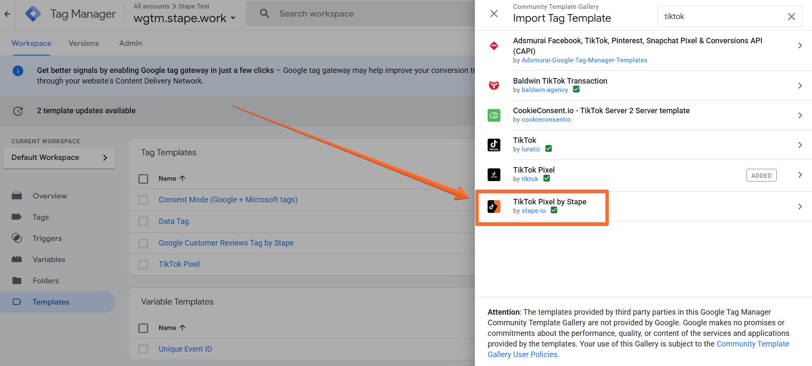Open the TikTok Pixel template link
This screenshot has height=366, width=812.
pos(179,264)
